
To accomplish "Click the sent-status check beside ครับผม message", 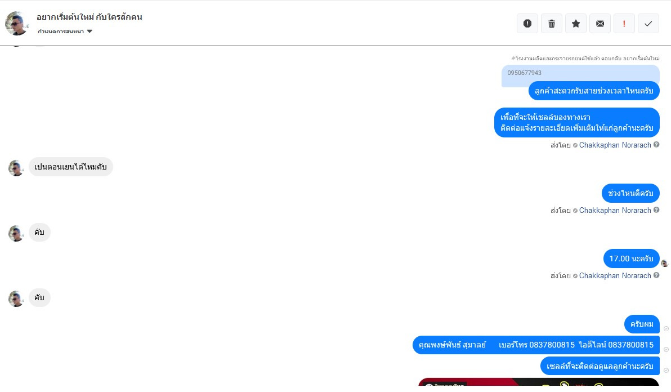I will pos(666,329).
